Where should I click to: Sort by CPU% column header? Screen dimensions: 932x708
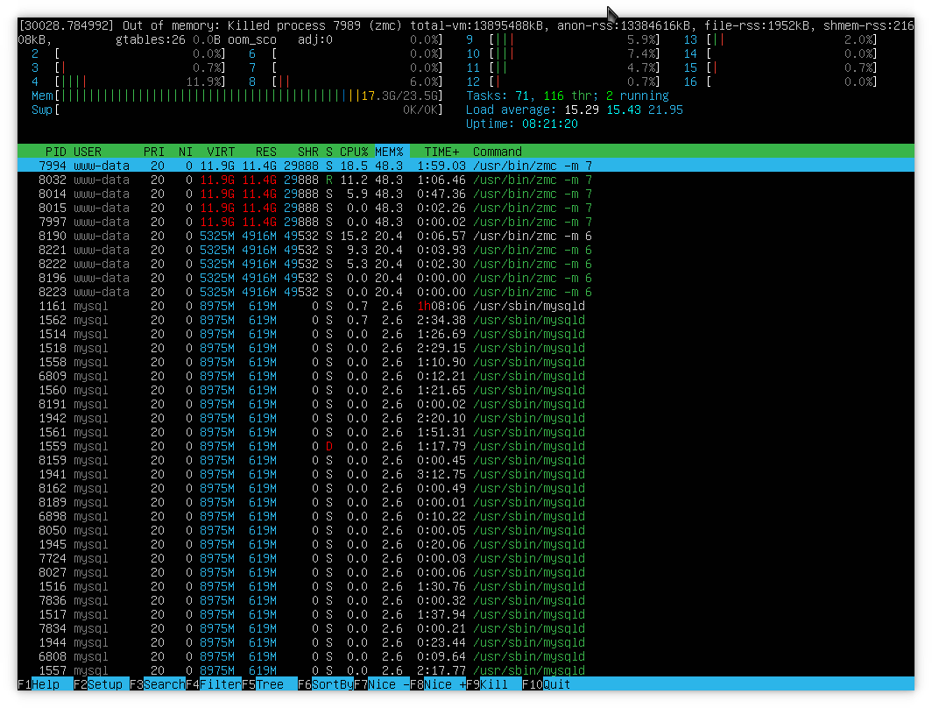[354, 152]
